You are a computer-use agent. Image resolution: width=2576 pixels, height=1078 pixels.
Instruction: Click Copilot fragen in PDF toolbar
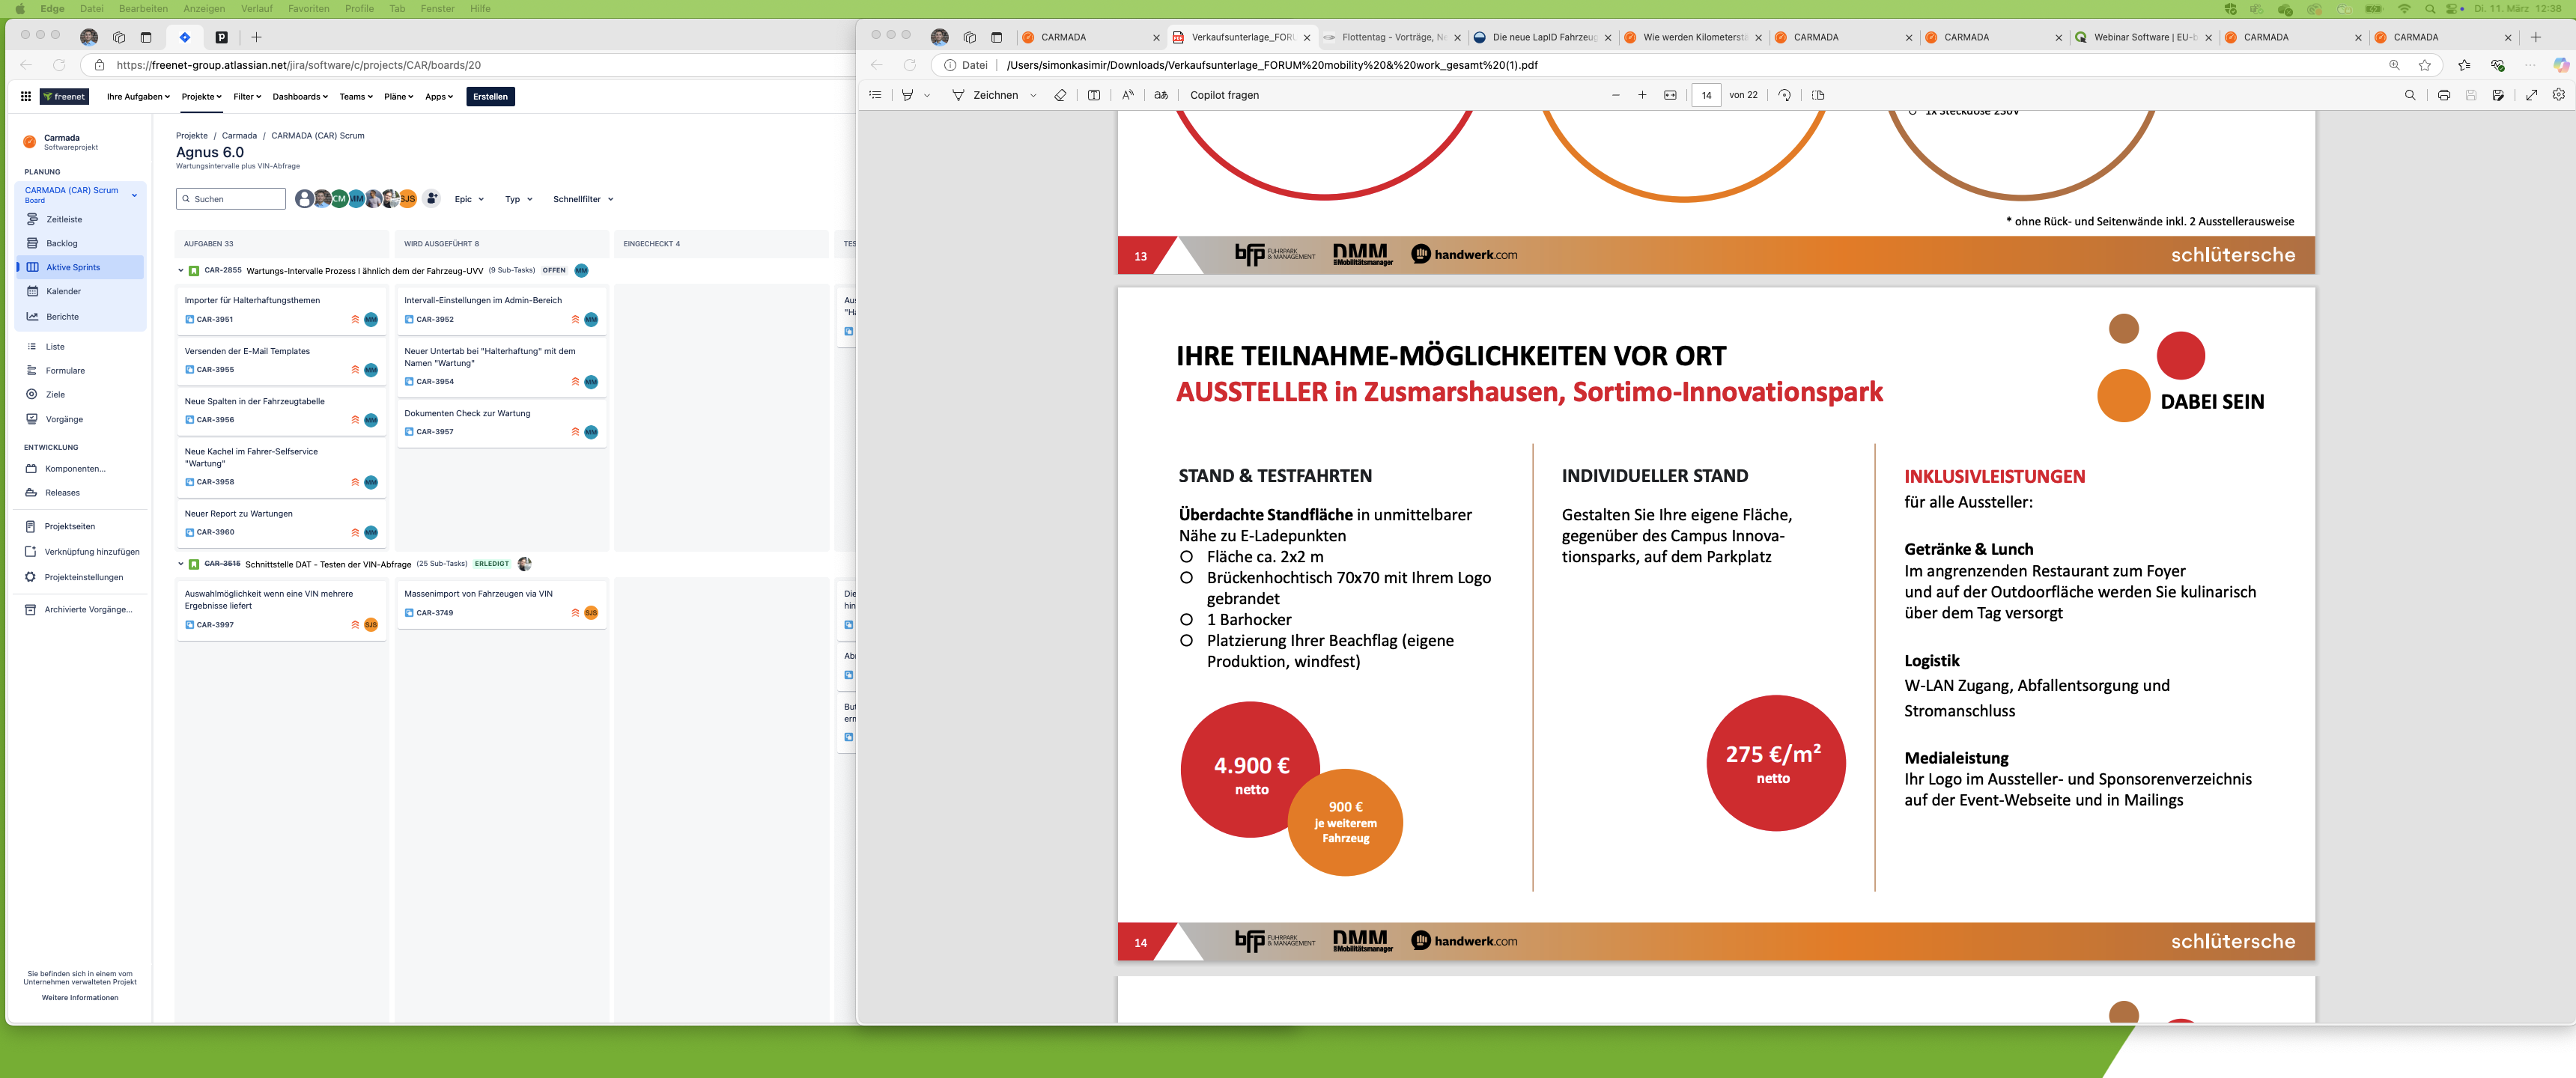tap(1224, 95)
